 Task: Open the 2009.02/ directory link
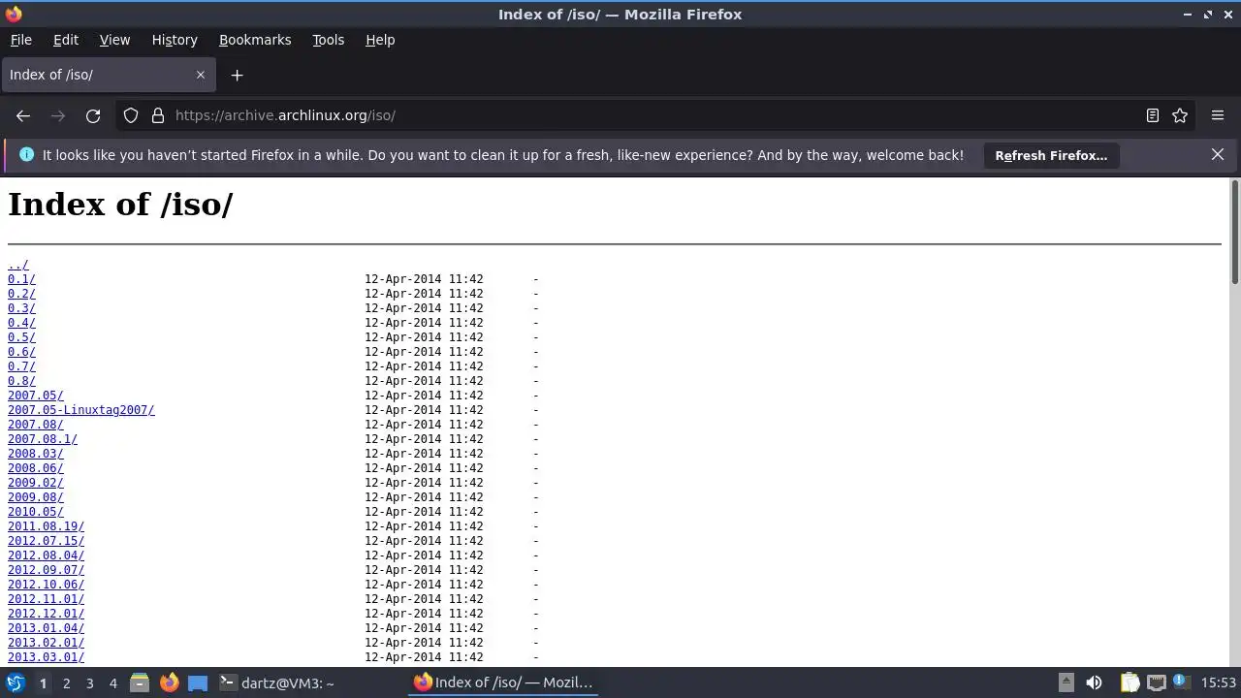point(36,483)
